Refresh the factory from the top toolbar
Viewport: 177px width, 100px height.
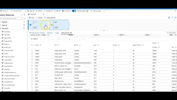click(x=57, y=11)
